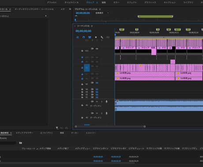
Task: Open the panel overflow chevron next to メタ
Action: pyautogui.click(x=70, y=9)
